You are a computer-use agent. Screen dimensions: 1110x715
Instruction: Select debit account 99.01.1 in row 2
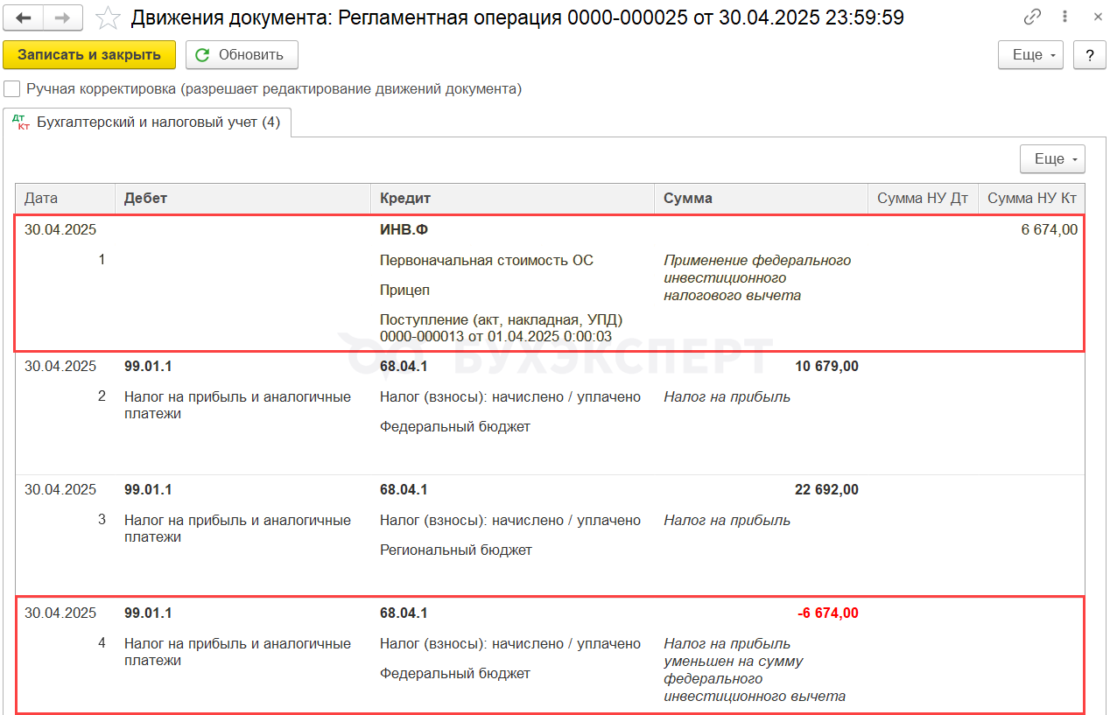click(x=148, y=366)
